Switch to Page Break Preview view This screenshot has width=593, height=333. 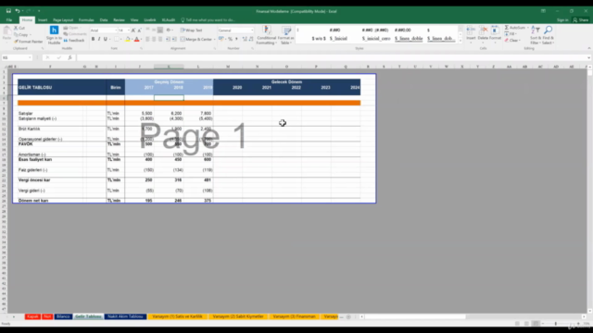pos(536,324)
